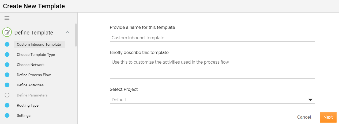Click the Routing Type step circle
This screenshot has width=339, height=124.
pyautogui.click(x=7, y=105)
